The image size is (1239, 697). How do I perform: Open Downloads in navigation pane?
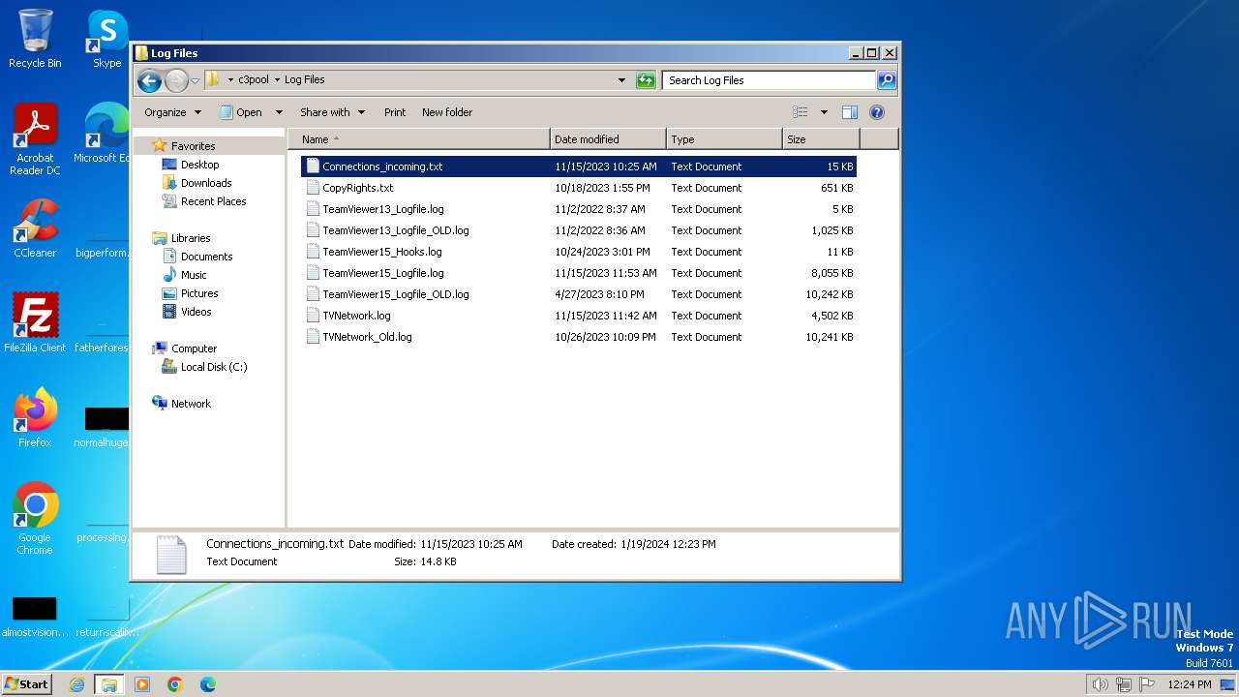pos(205,183)
